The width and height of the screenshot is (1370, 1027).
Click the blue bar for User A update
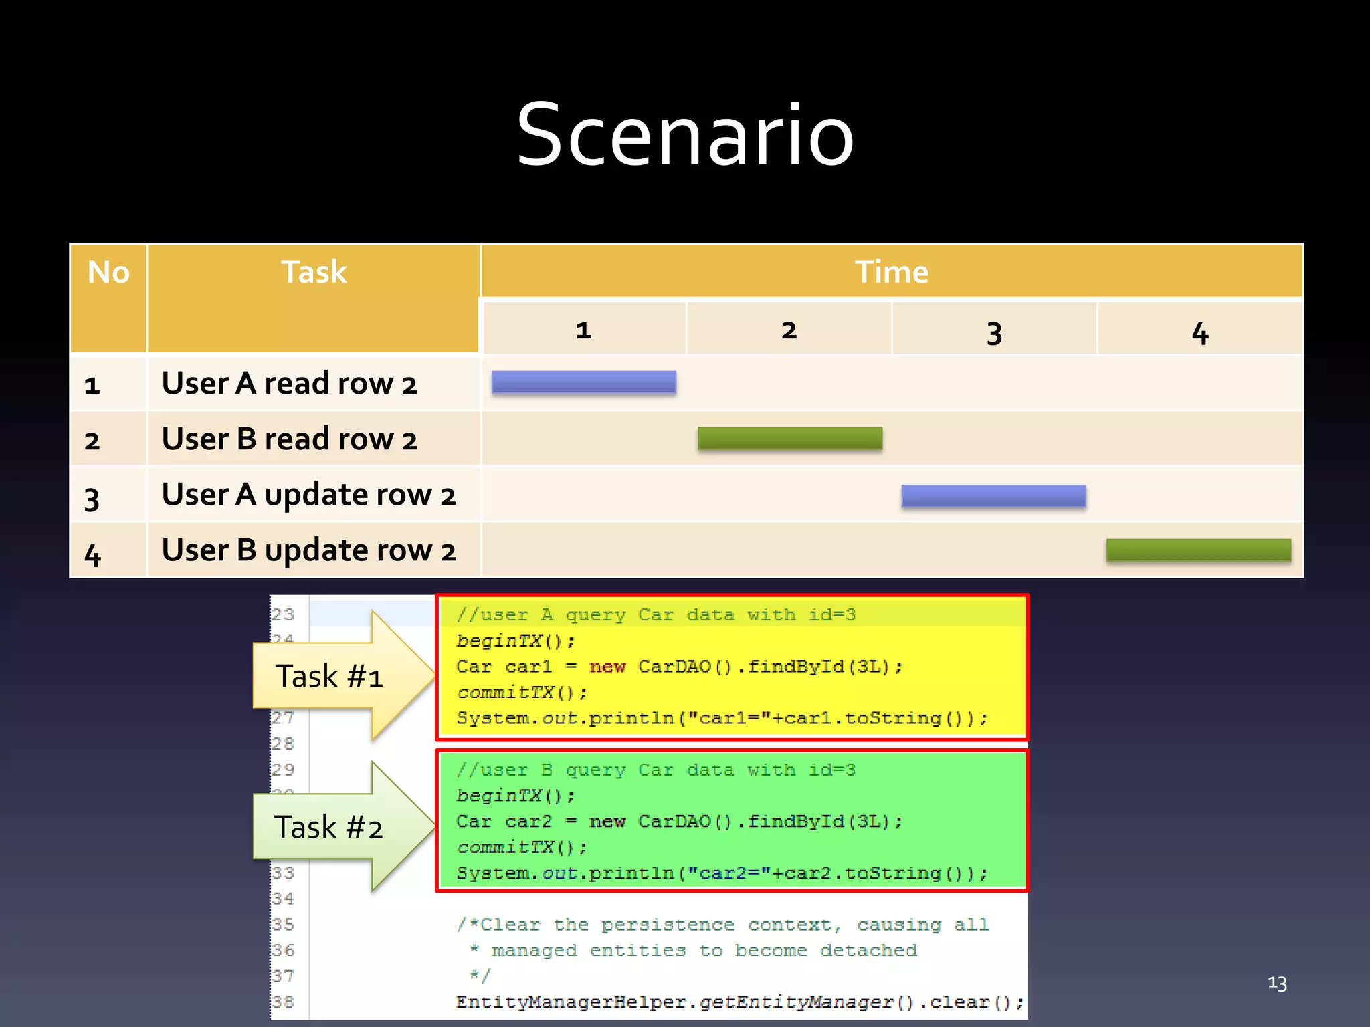pyautogui.click(x=993, y=495)
